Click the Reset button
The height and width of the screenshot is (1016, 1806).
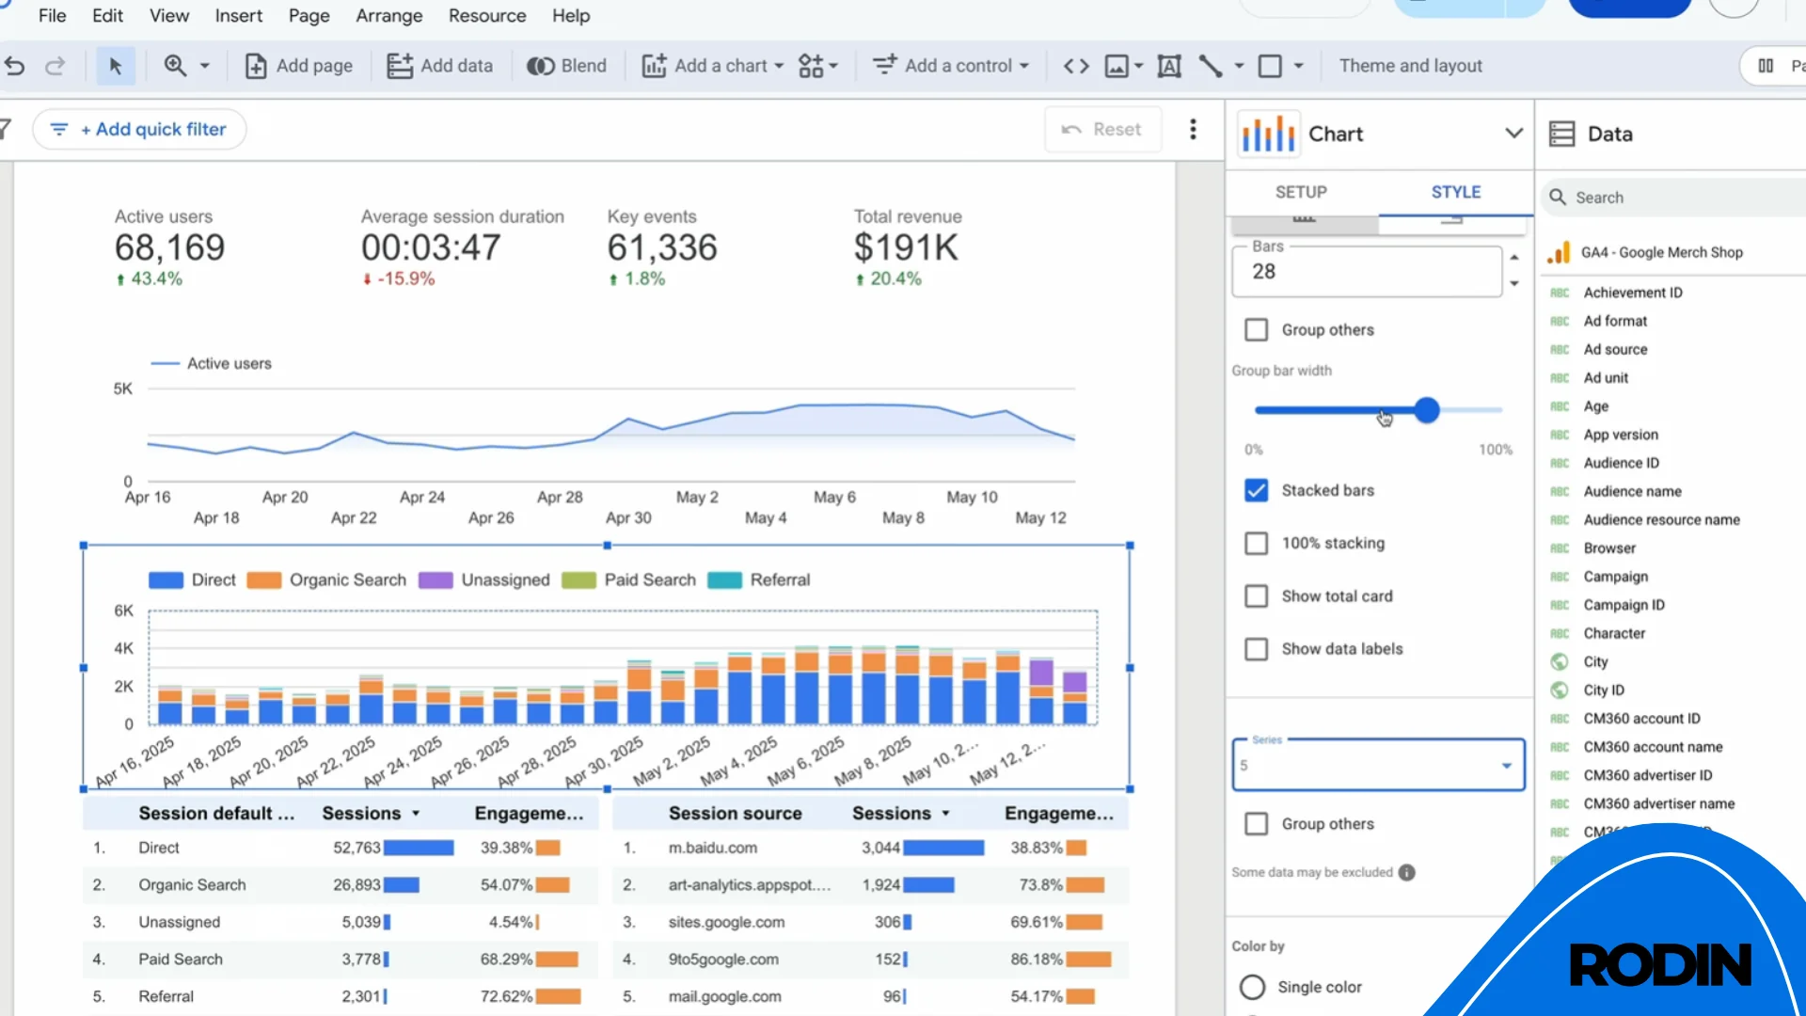tap(1102, 129)
